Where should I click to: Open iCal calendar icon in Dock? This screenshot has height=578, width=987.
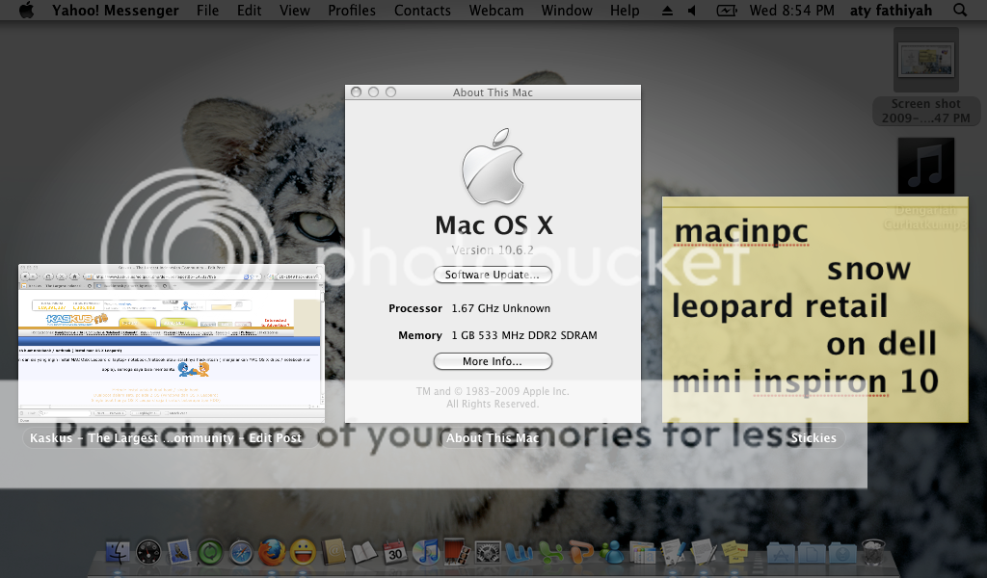pyautogui.click(x=395, y=553)
